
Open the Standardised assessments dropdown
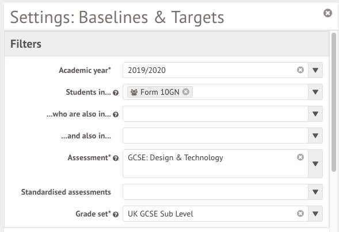pos(315,192)
